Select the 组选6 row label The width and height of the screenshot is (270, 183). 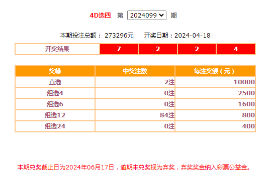(x=55, y=104)
